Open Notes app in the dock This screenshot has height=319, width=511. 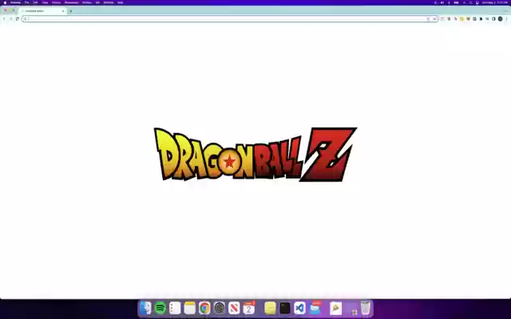coord(190,308)
